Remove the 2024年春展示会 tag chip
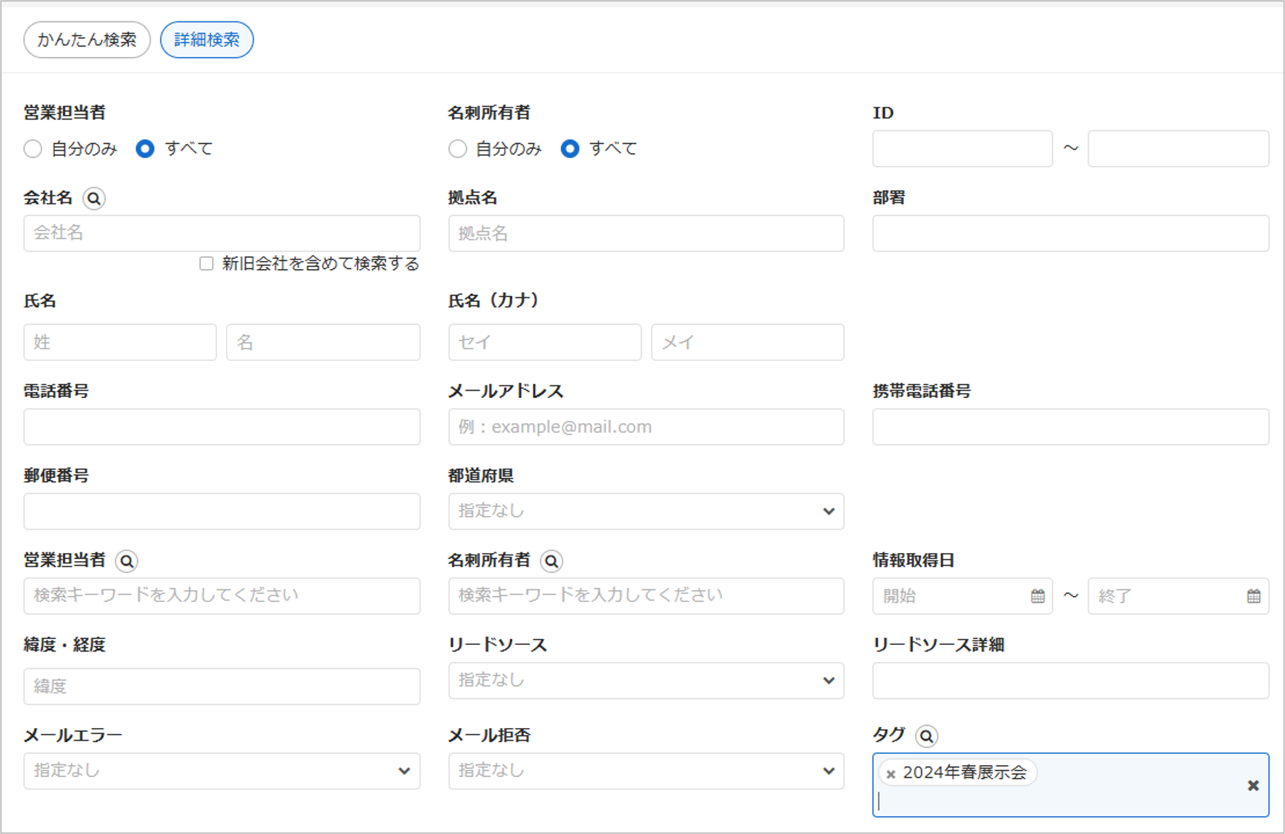1285x834 pixels. tap(891, 774)
